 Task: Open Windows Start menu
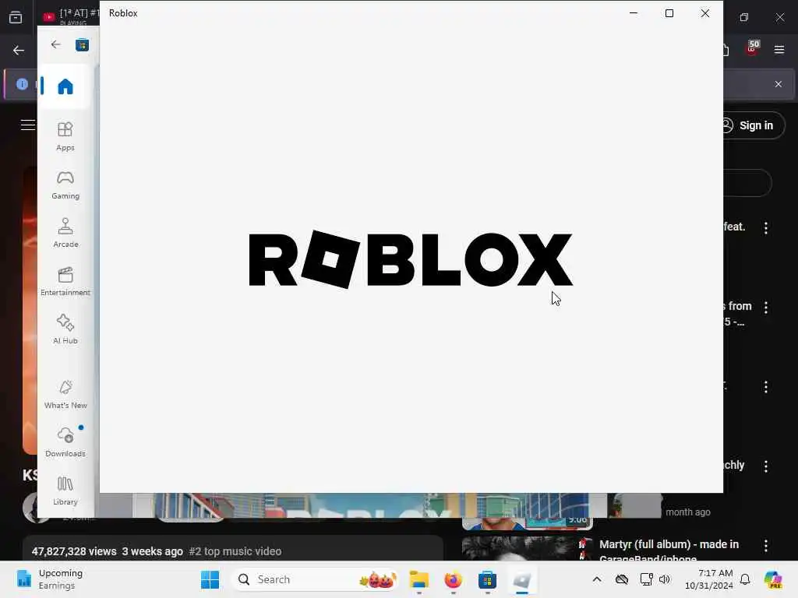click(x=210, y=579)
